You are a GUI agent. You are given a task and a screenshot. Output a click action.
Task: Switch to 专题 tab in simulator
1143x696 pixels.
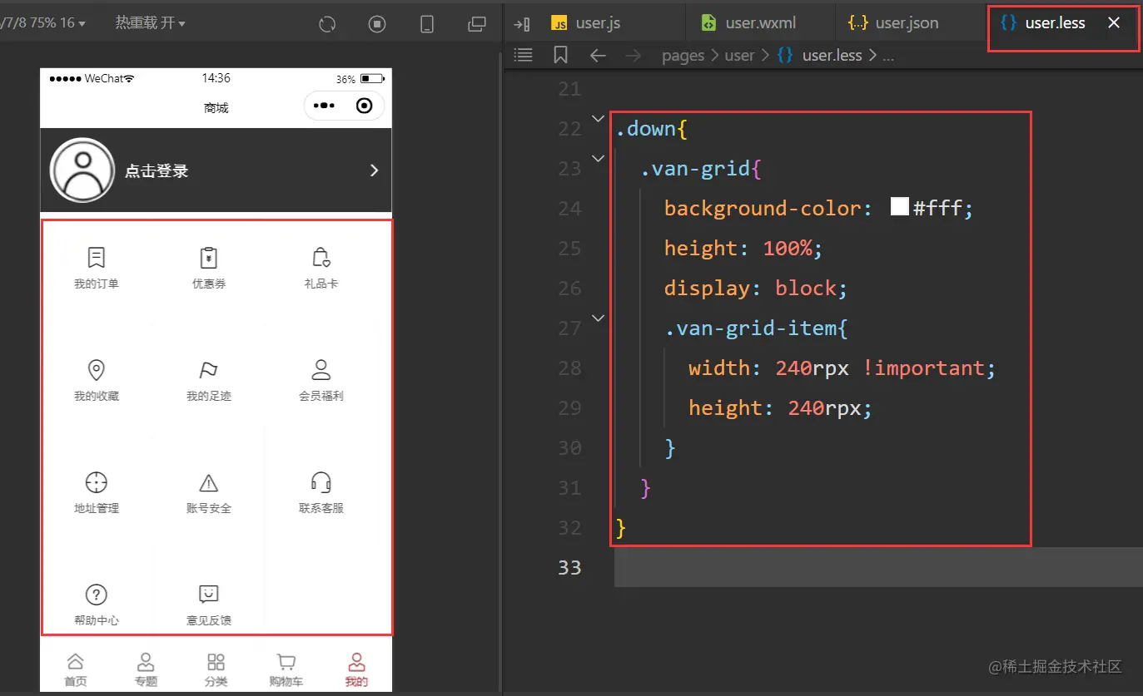coord(146,670)
